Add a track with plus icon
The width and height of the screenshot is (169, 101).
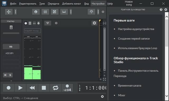click(39, 23)
